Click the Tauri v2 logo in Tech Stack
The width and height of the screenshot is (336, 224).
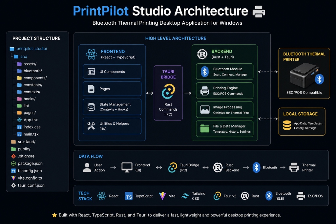(x=217, y=196)
